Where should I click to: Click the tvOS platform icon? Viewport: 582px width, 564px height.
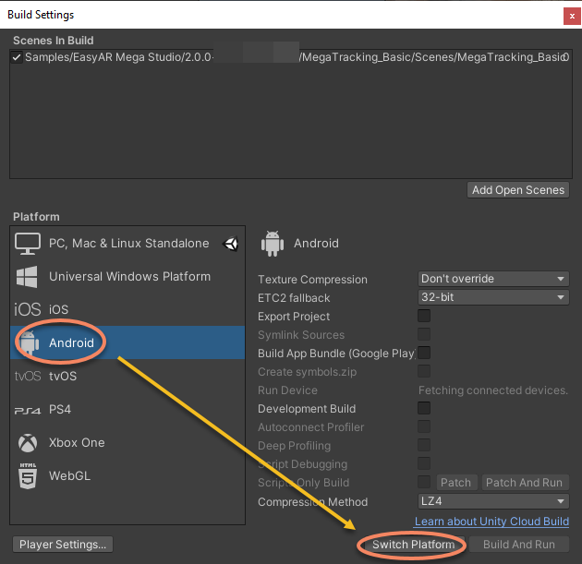(x=28, y=377)
